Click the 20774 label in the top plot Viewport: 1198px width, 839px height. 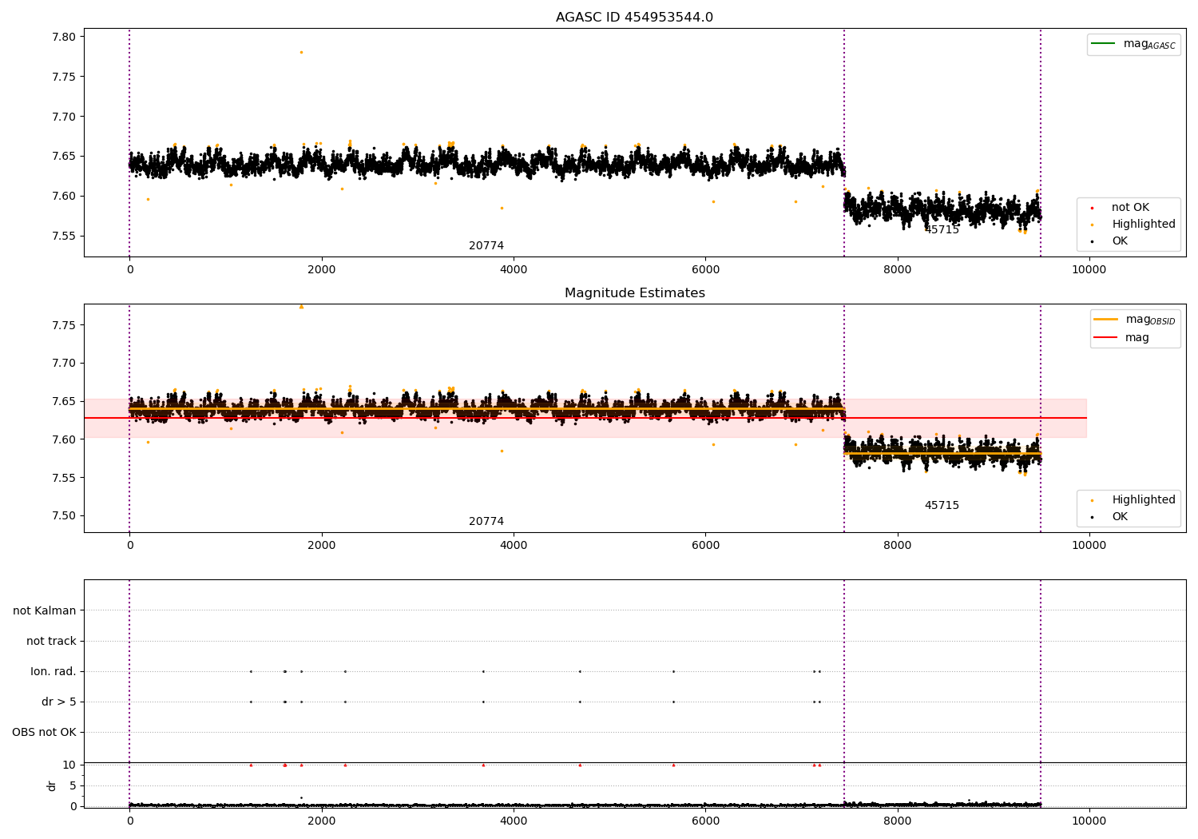click(x=486, y=246)
